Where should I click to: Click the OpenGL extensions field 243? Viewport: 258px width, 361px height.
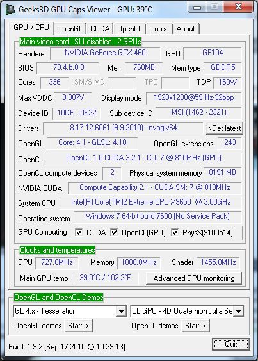click(x=229, y=143)
